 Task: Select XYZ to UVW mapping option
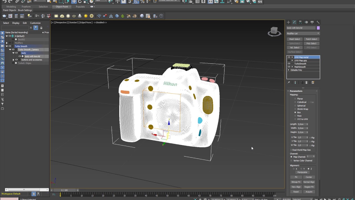pos(295,119)
